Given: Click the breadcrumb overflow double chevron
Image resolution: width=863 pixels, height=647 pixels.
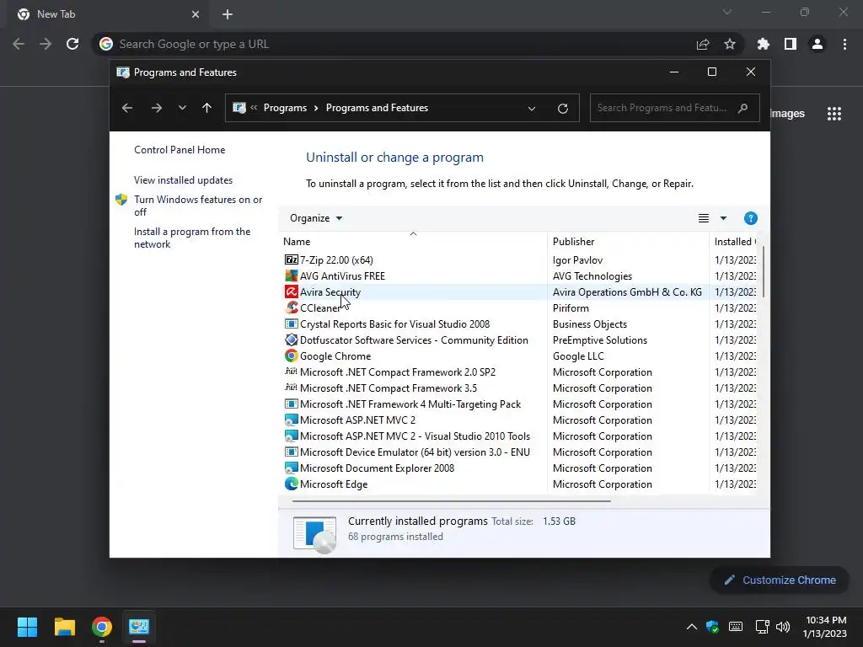Looking at the screenshot, I should tap(254, 107).
